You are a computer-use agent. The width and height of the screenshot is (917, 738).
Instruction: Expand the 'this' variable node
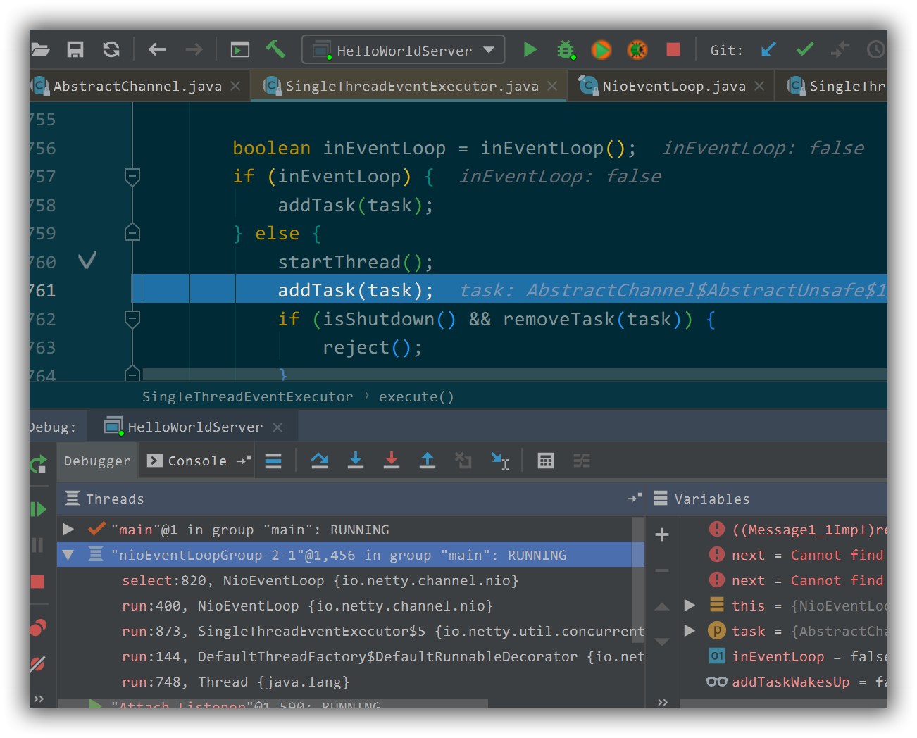(x=690, y=606)
